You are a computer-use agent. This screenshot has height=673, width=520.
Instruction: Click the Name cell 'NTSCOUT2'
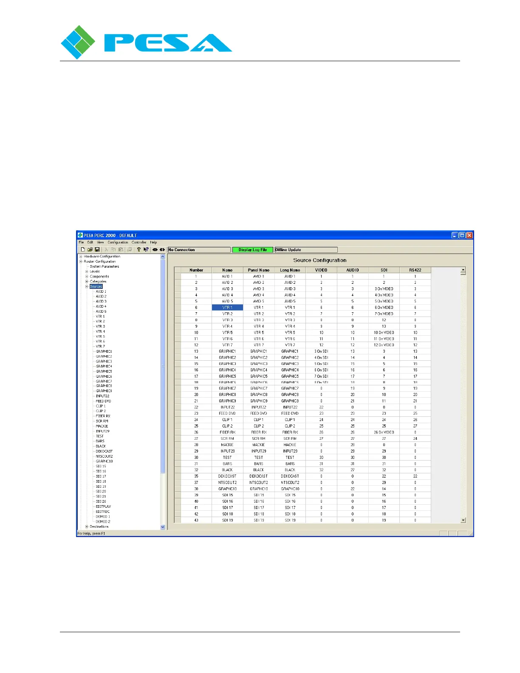pos(228,483)
